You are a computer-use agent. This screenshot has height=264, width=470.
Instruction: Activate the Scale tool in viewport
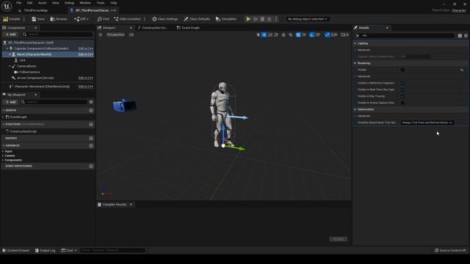click(276, 34)
